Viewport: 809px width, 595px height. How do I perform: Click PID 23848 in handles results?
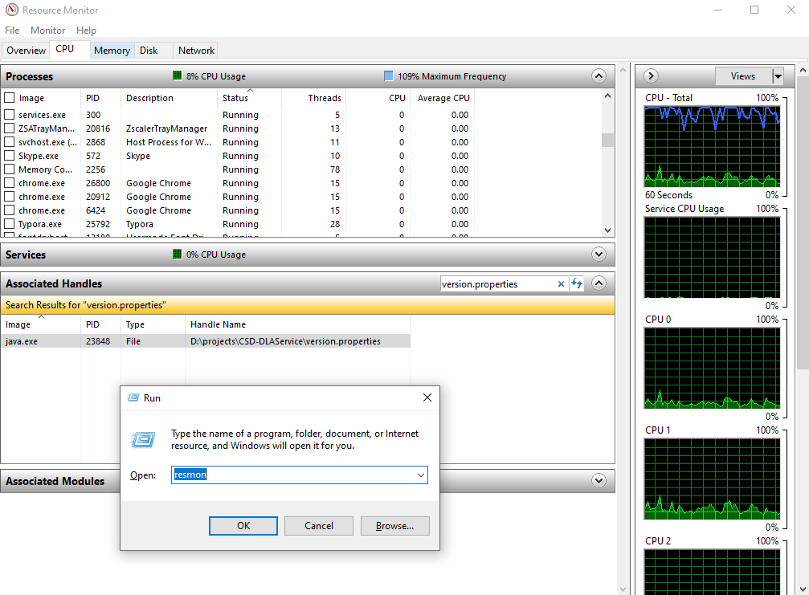(x=98, y=341)
